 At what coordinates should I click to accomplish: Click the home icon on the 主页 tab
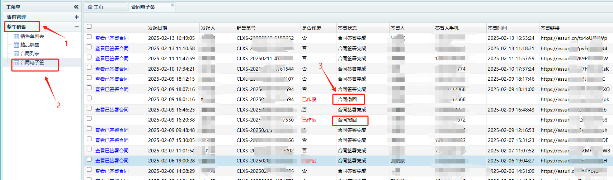(x=90, y=7)
